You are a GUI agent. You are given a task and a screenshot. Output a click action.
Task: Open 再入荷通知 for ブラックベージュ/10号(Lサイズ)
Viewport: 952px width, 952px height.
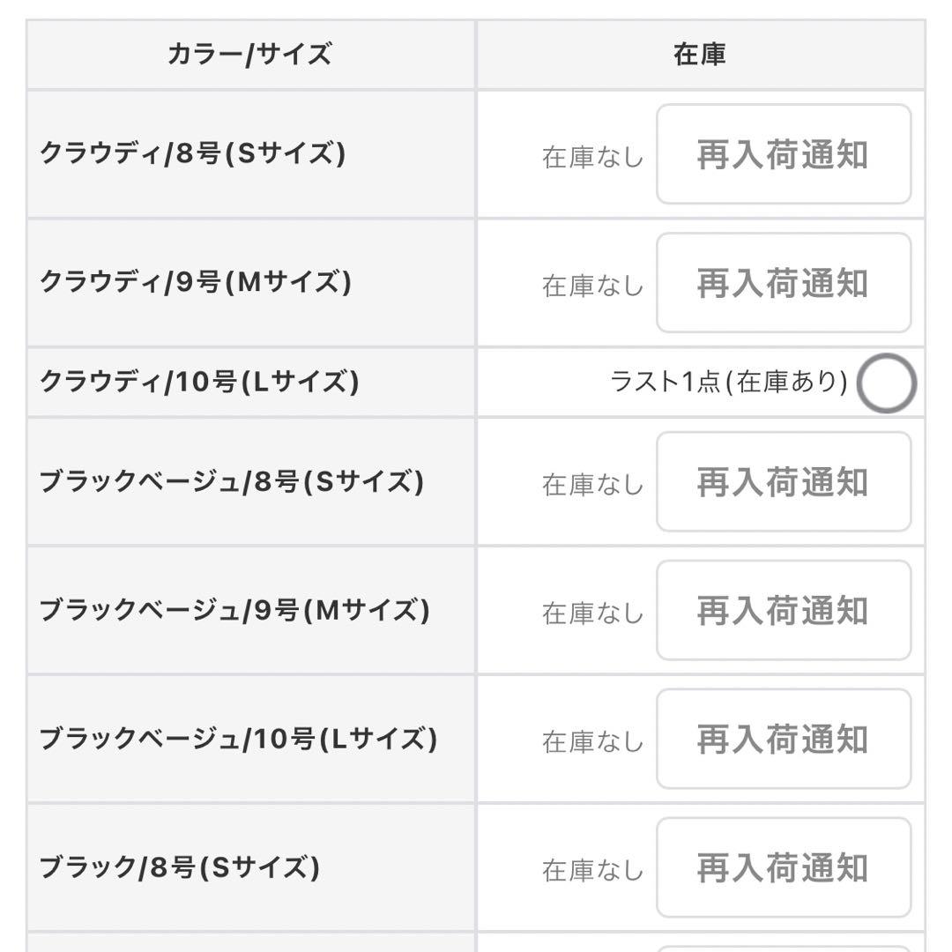click(783, 740)
